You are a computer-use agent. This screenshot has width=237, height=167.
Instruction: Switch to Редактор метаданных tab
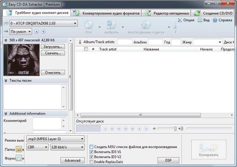tap(166, 13)
